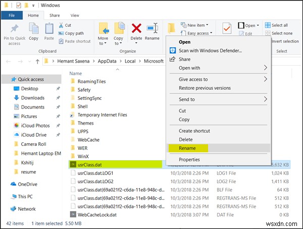This screenshot has width=303, height=229.
Task: Choose Create shortcut in context menu
Action: pyautogui.click(x=219, y=131)
